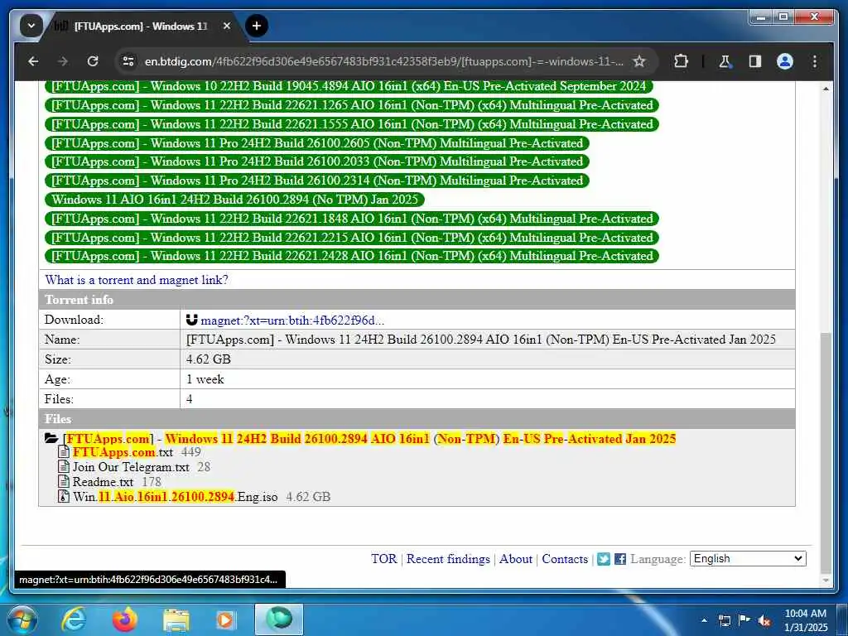Click the magnet download link
This screenshot has height=636, width=848.
click(292, 320)
